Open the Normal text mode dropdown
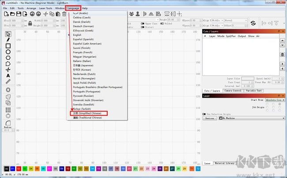Image resolution: width=287 pixels, height=178 pixels. click(x=236, y=20)
